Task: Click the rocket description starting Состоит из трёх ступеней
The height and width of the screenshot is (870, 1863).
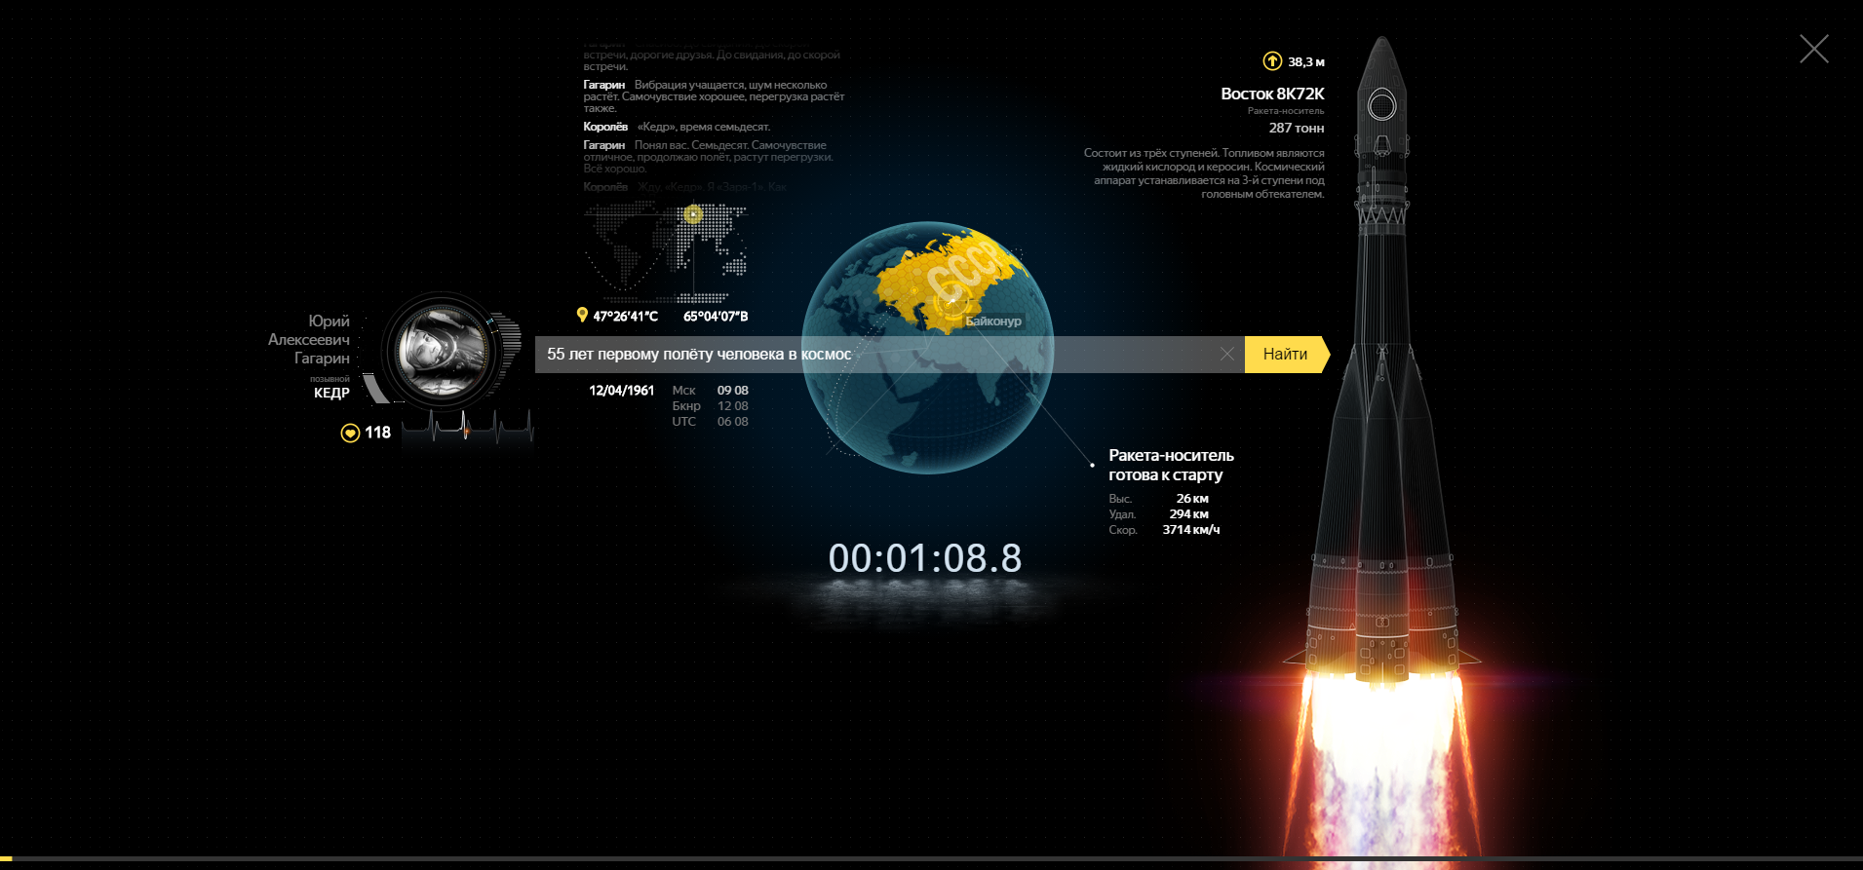Action: [x=1204, y=173]
